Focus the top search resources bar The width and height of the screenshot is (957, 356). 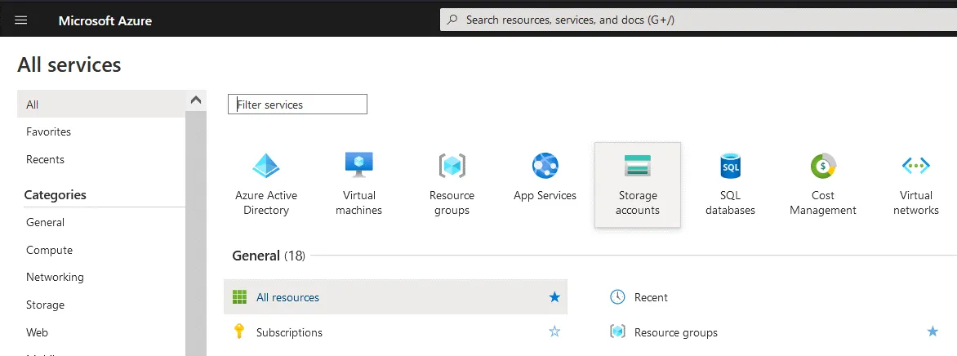pyautogui.click(x=694, y=20)
